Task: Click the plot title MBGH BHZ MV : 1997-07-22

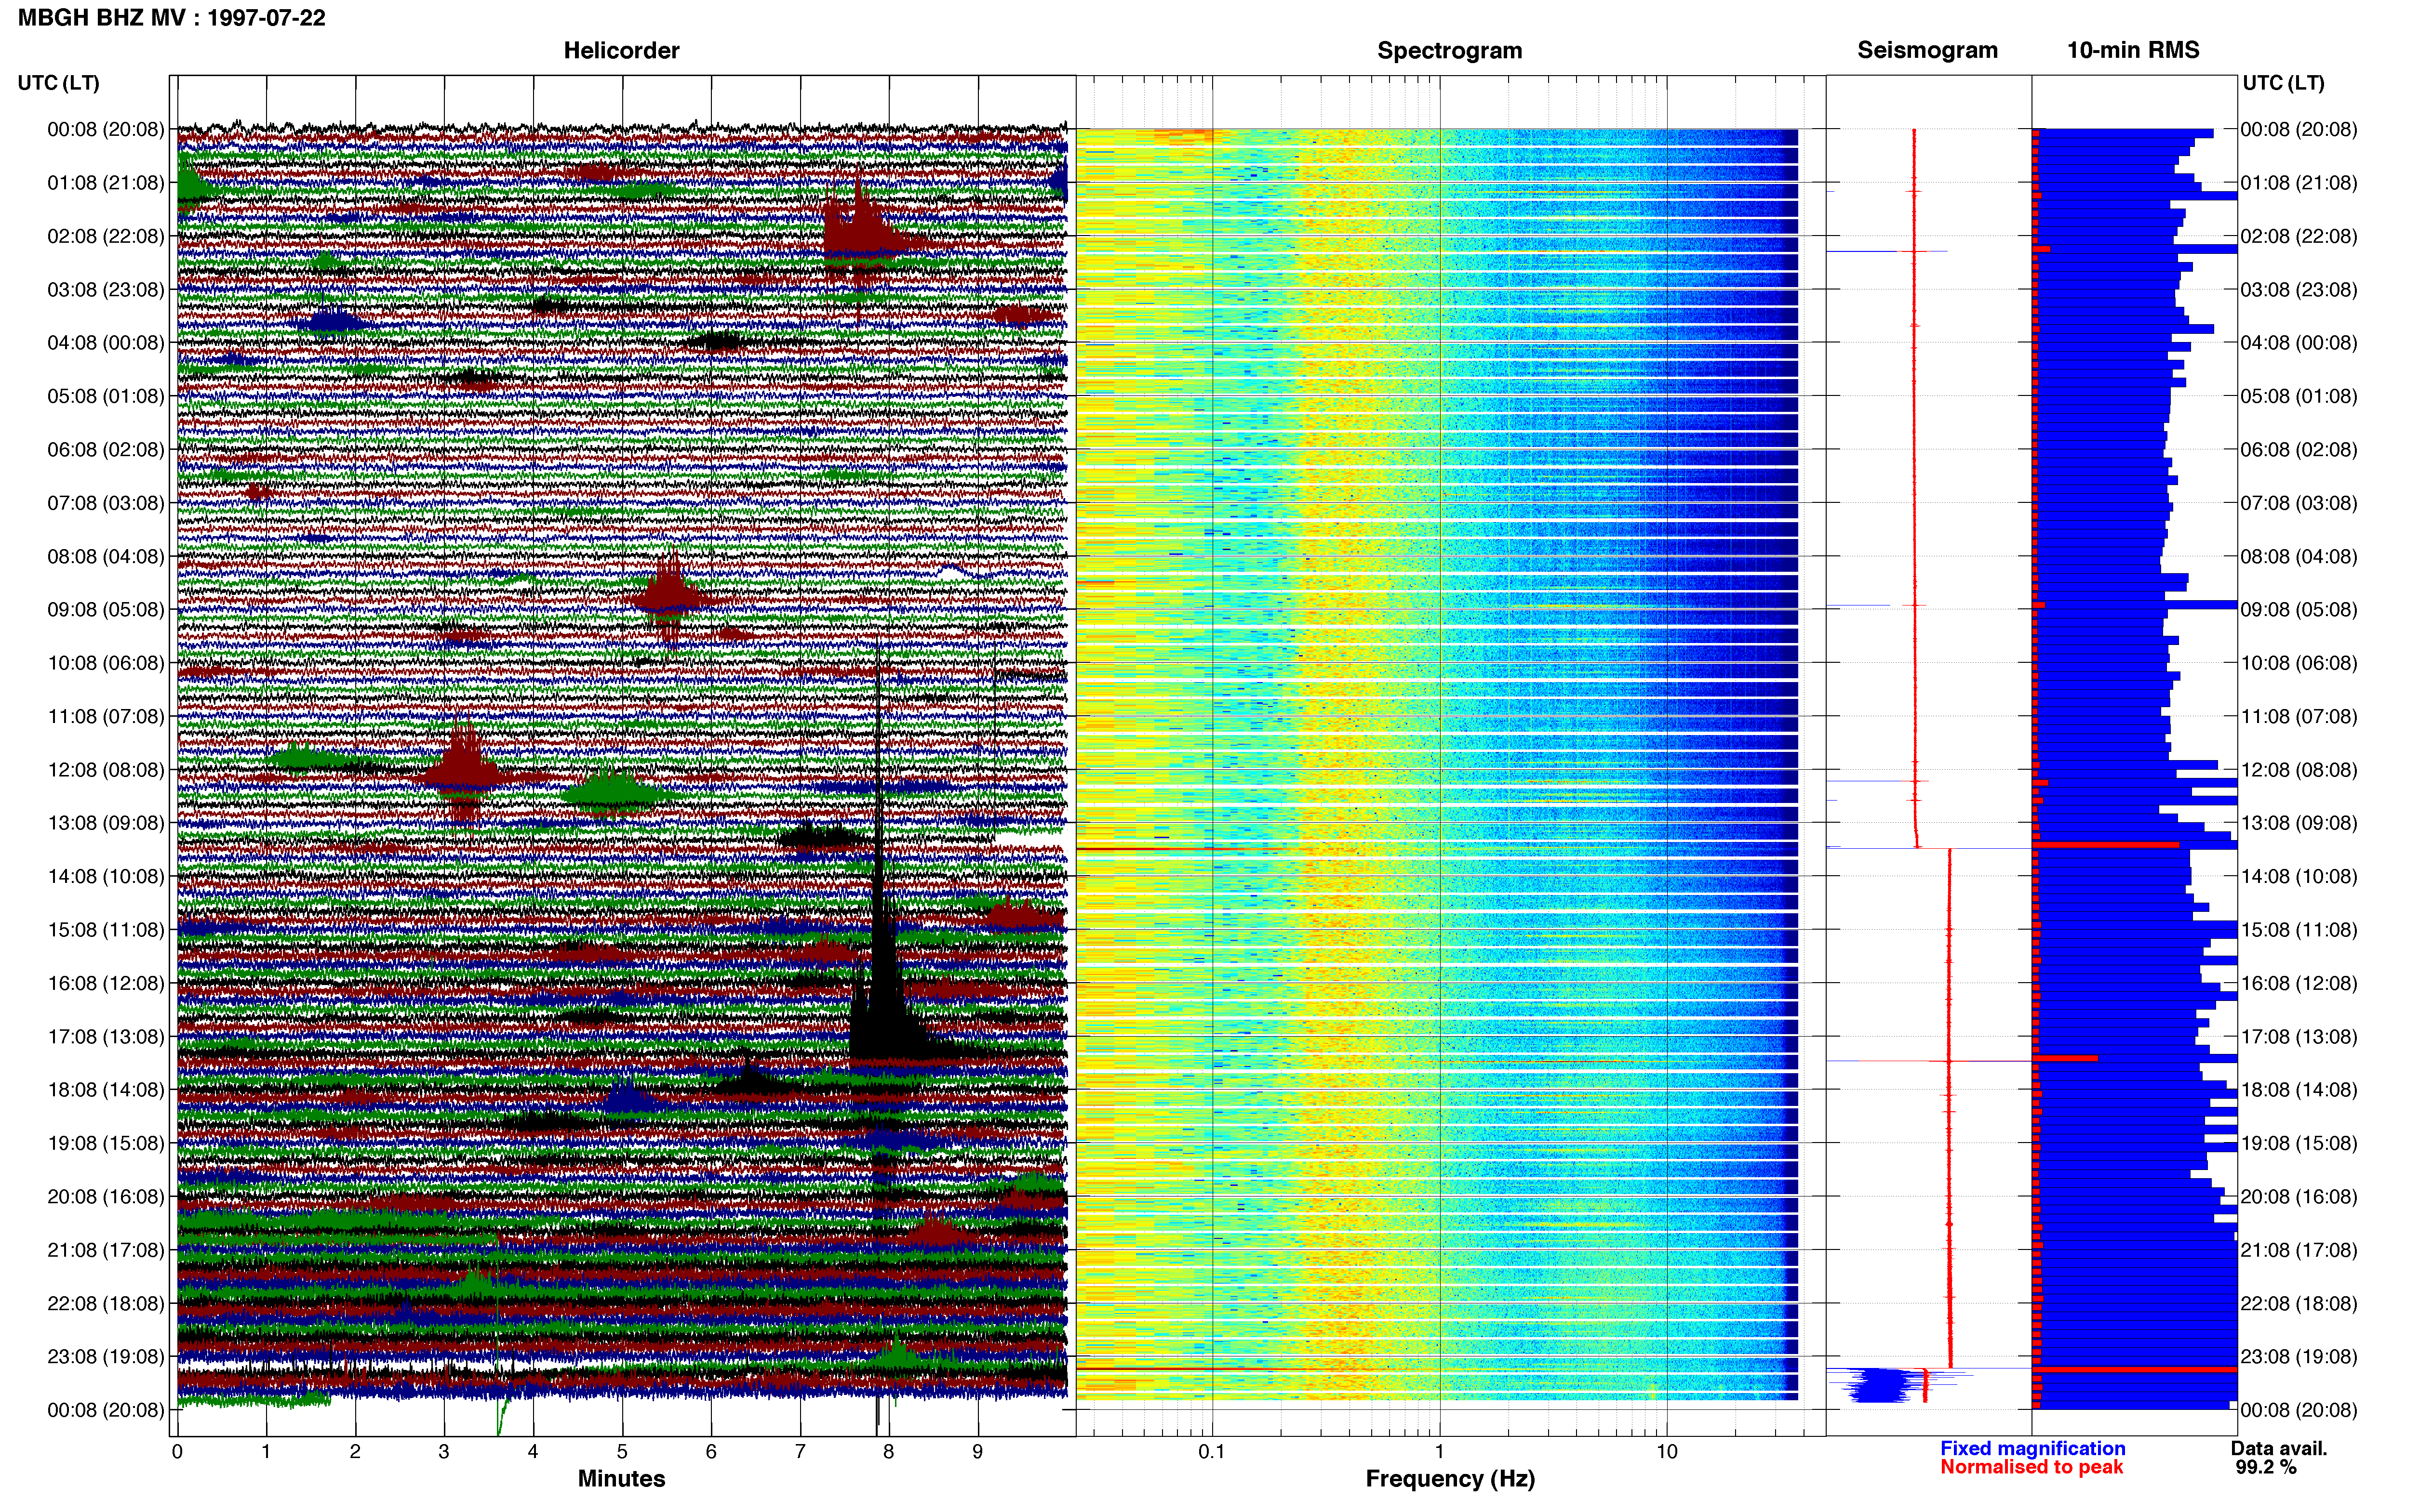Action: (x=171, y=18)
